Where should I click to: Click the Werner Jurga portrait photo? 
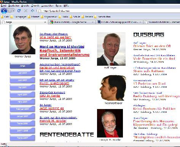(x=22, y=40)
